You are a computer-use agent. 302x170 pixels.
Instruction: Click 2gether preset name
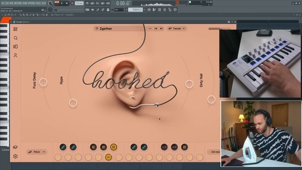pyautogui.click(x=106, y=28)
